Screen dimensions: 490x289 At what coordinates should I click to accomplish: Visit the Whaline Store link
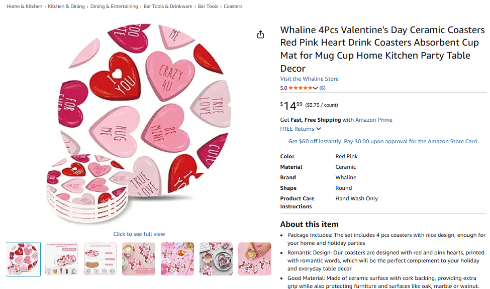[309, 79]
